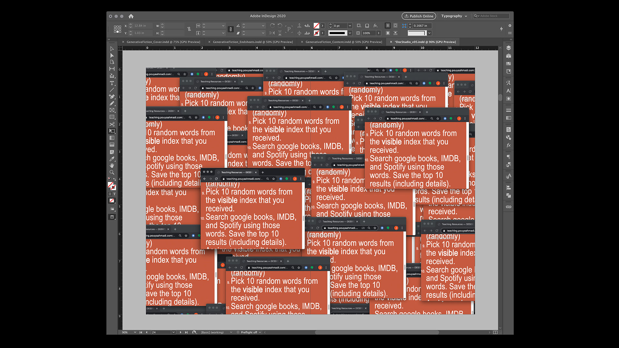
Task: Open the Typography workspace dropdown
Action: click(x=454, y=16)
